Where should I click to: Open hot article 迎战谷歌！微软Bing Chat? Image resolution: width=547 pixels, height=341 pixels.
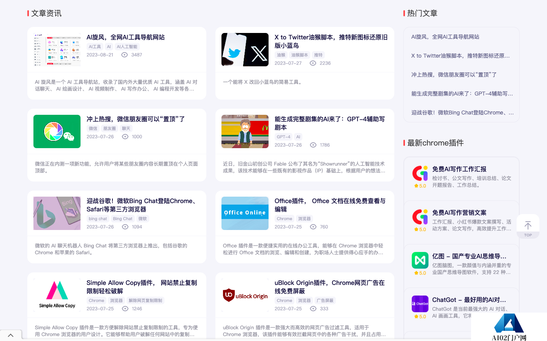tap(462, 113)
